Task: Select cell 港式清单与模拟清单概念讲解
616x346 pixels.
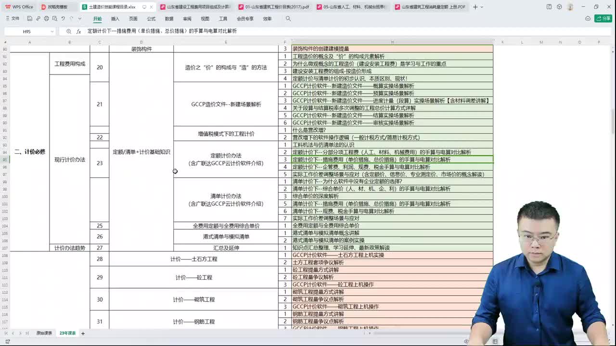Action: 392,233
